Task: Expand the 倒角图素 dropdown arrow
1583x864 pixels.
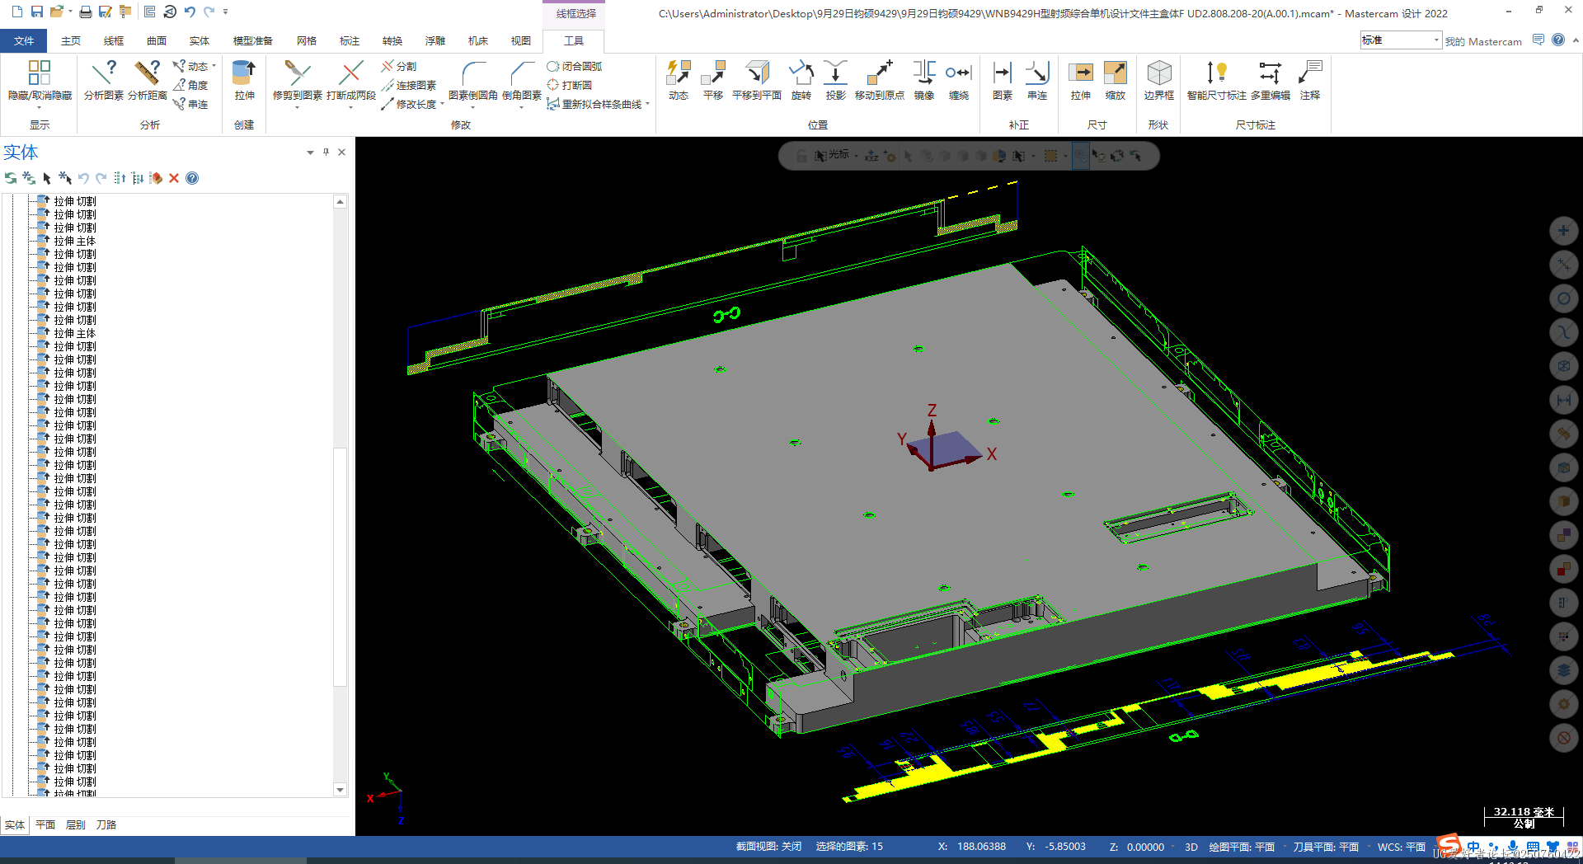Action: 522,107
